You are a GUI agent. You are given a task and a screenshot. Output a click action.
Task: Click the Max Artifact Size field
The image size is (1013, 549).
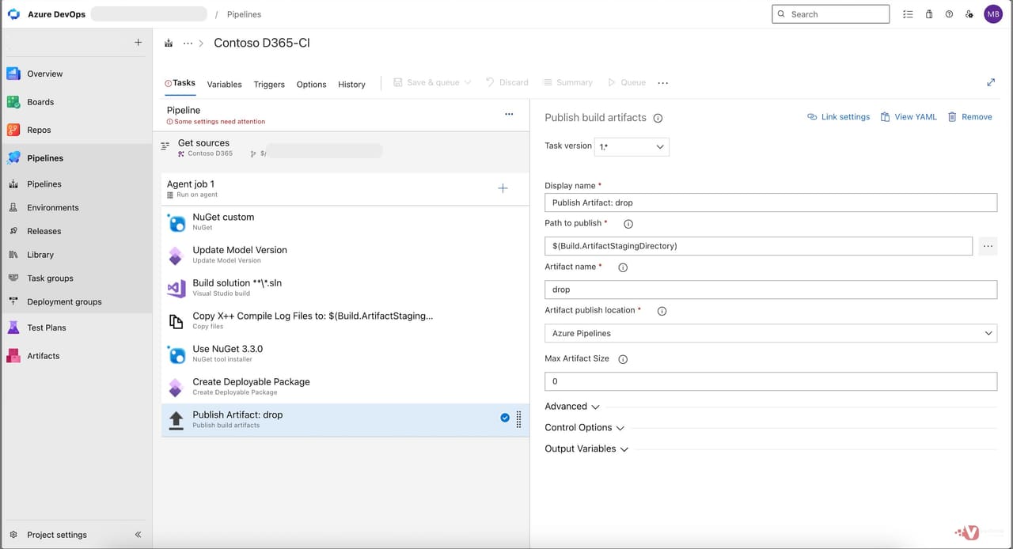coord(771,381)
